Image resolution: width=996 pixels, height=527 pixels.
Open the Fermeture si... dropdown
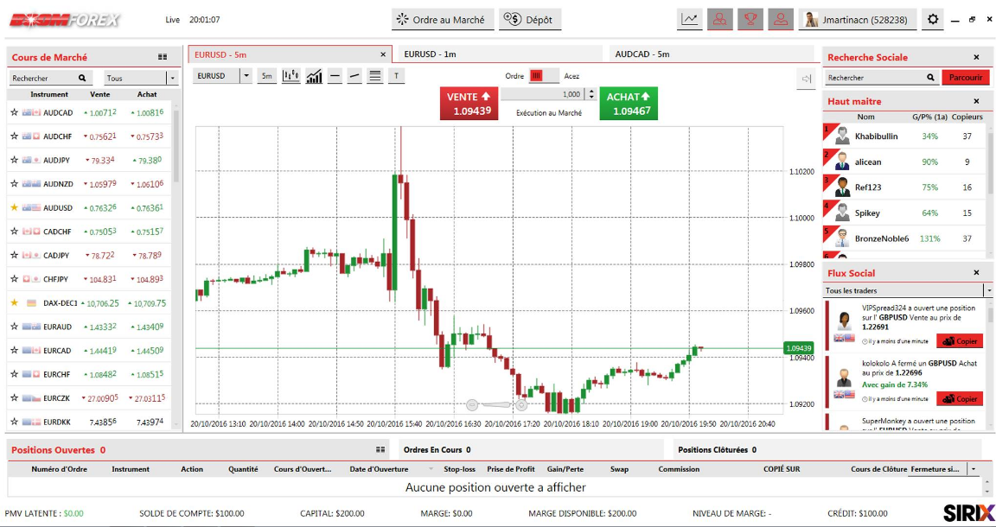[974, 469]
